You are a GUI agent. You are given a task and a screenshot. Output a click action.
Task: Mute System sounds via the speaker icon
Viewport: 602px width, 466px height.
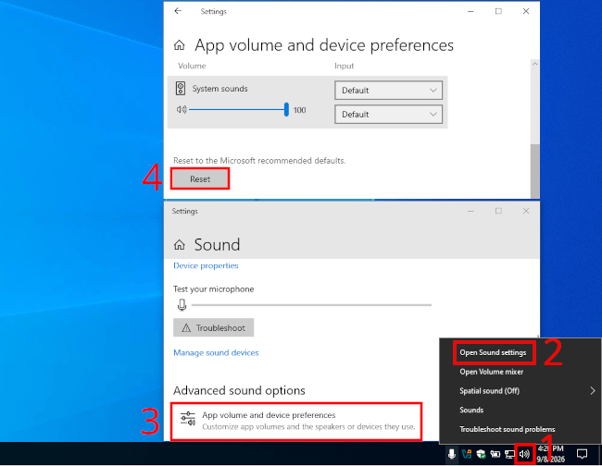[182, 110]
